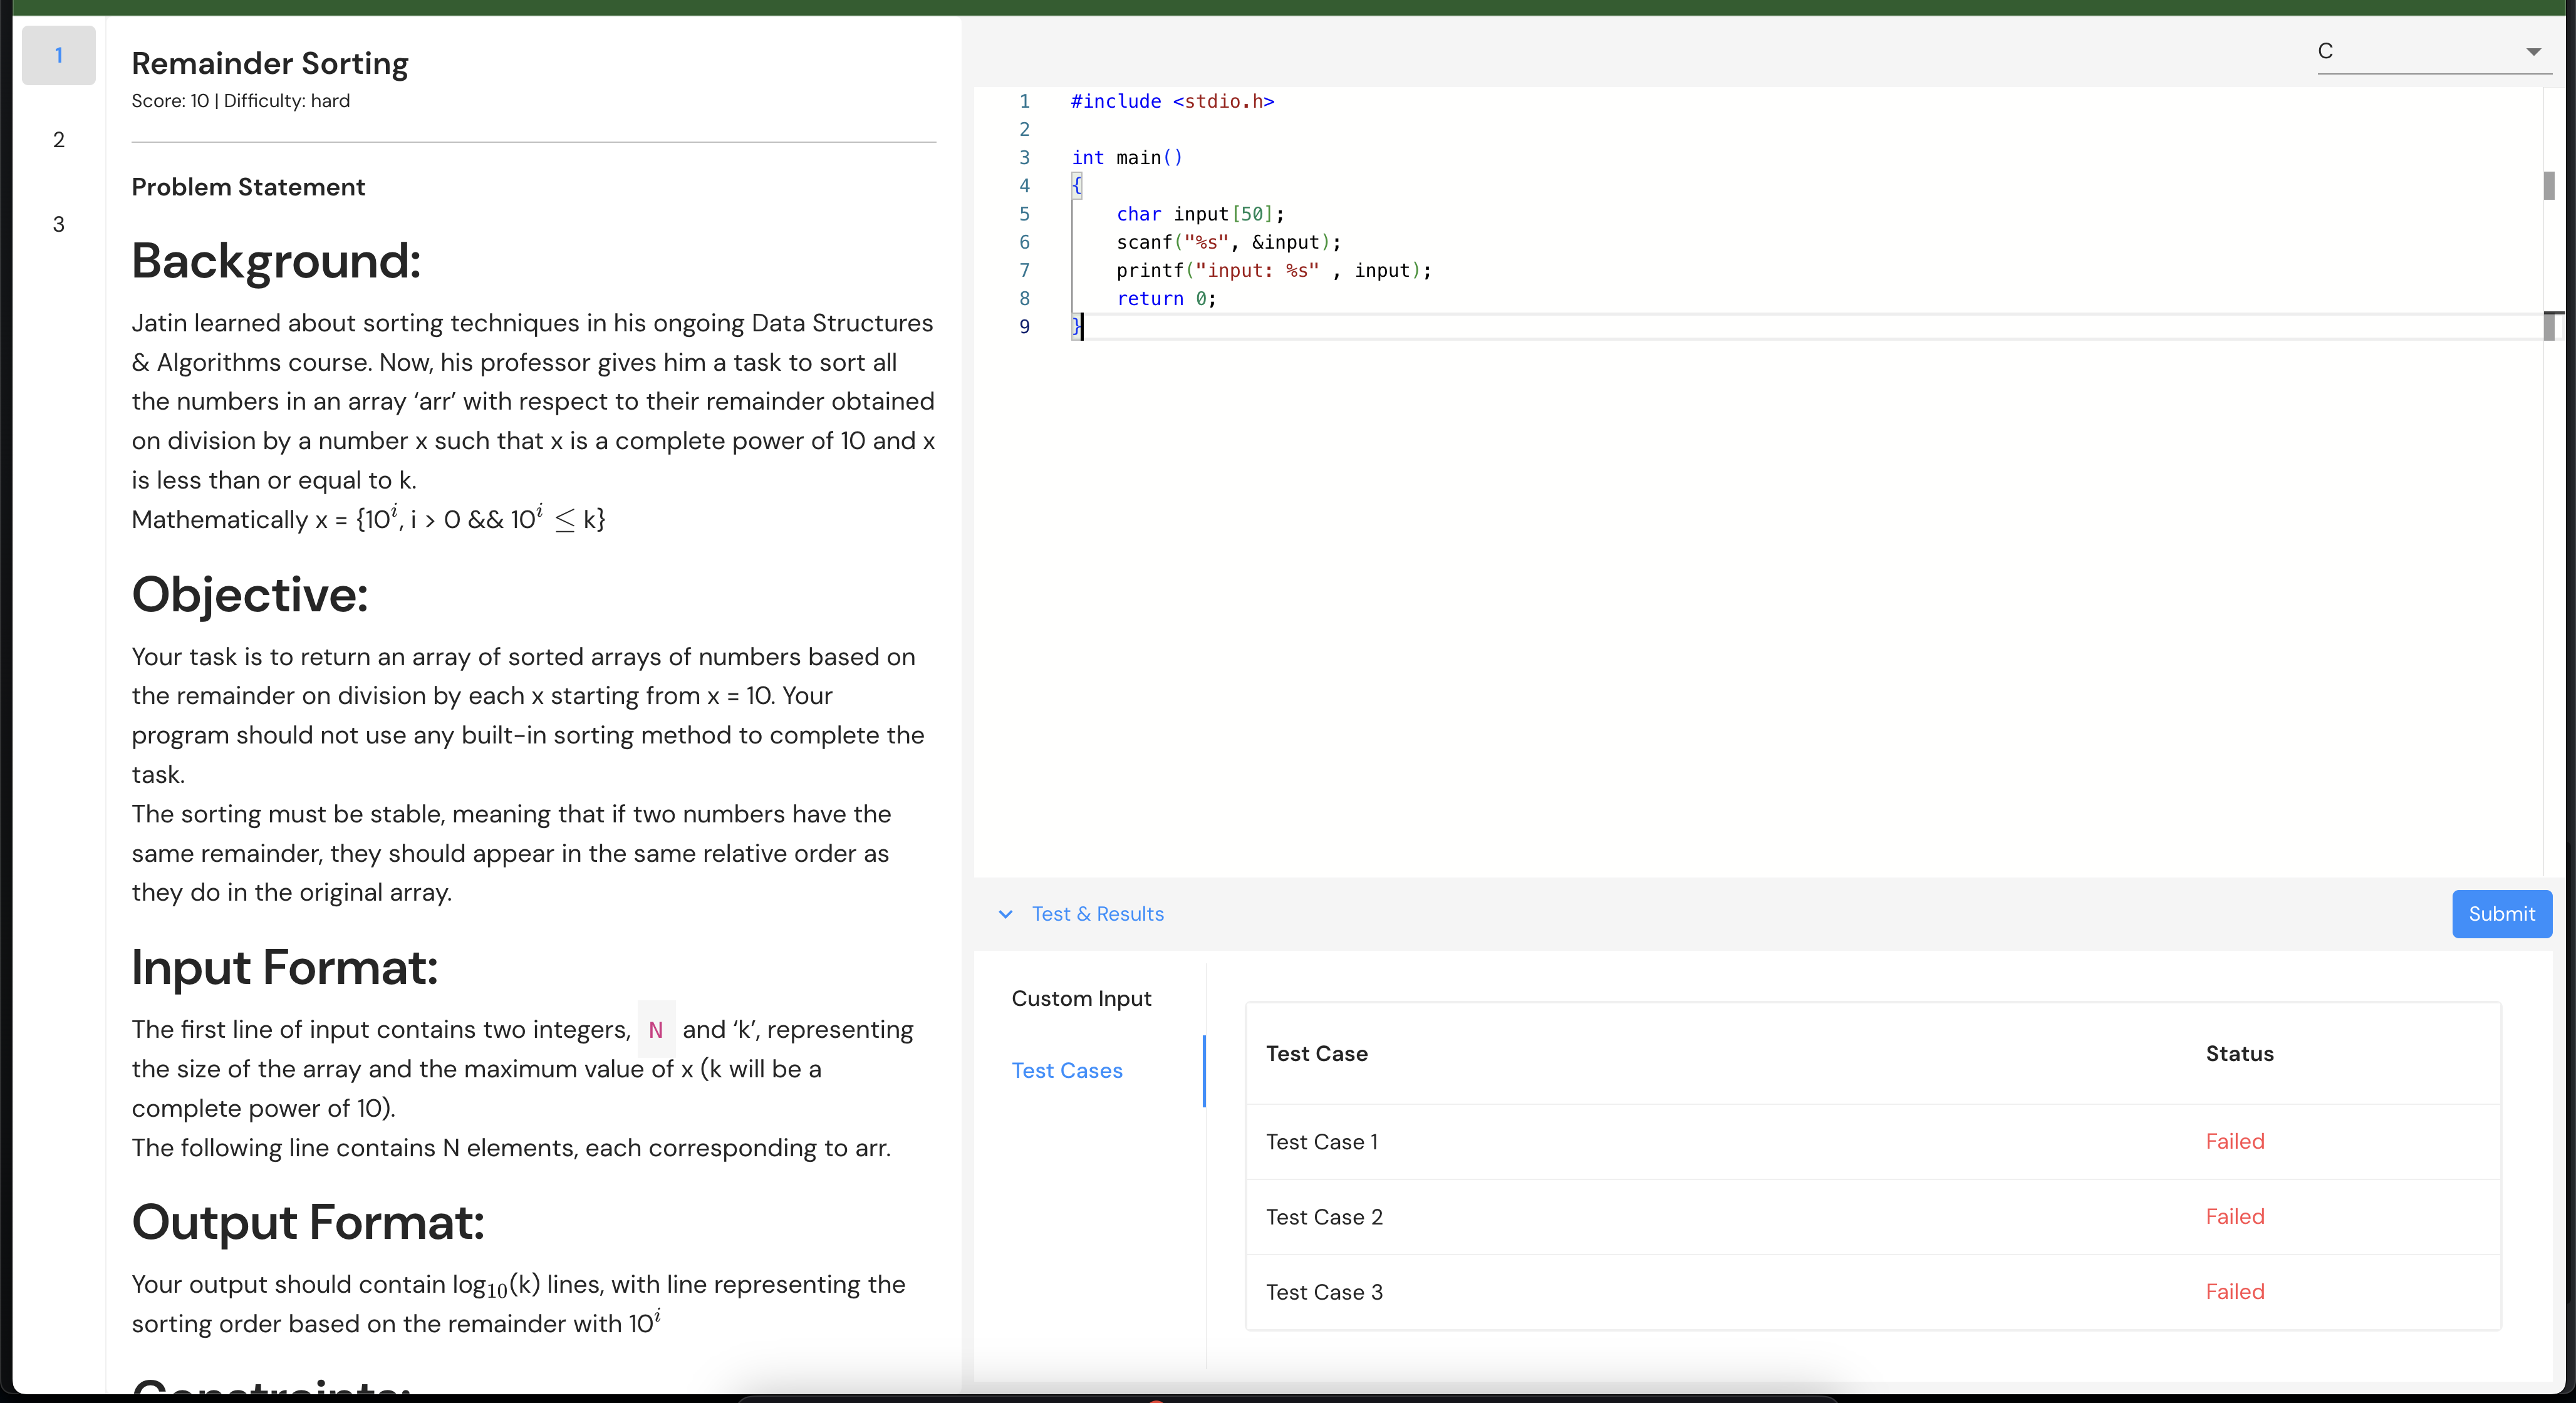Screen dimensions: 2576x1403
Task: Go to question 2 in the sidebar
Action: pyautogui.click(x=59, y=140)
